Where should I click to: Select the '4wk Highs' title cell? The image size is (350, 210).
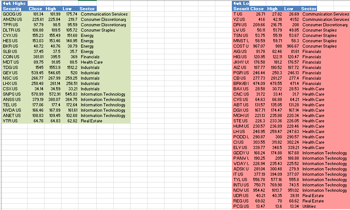coord(15,4)
